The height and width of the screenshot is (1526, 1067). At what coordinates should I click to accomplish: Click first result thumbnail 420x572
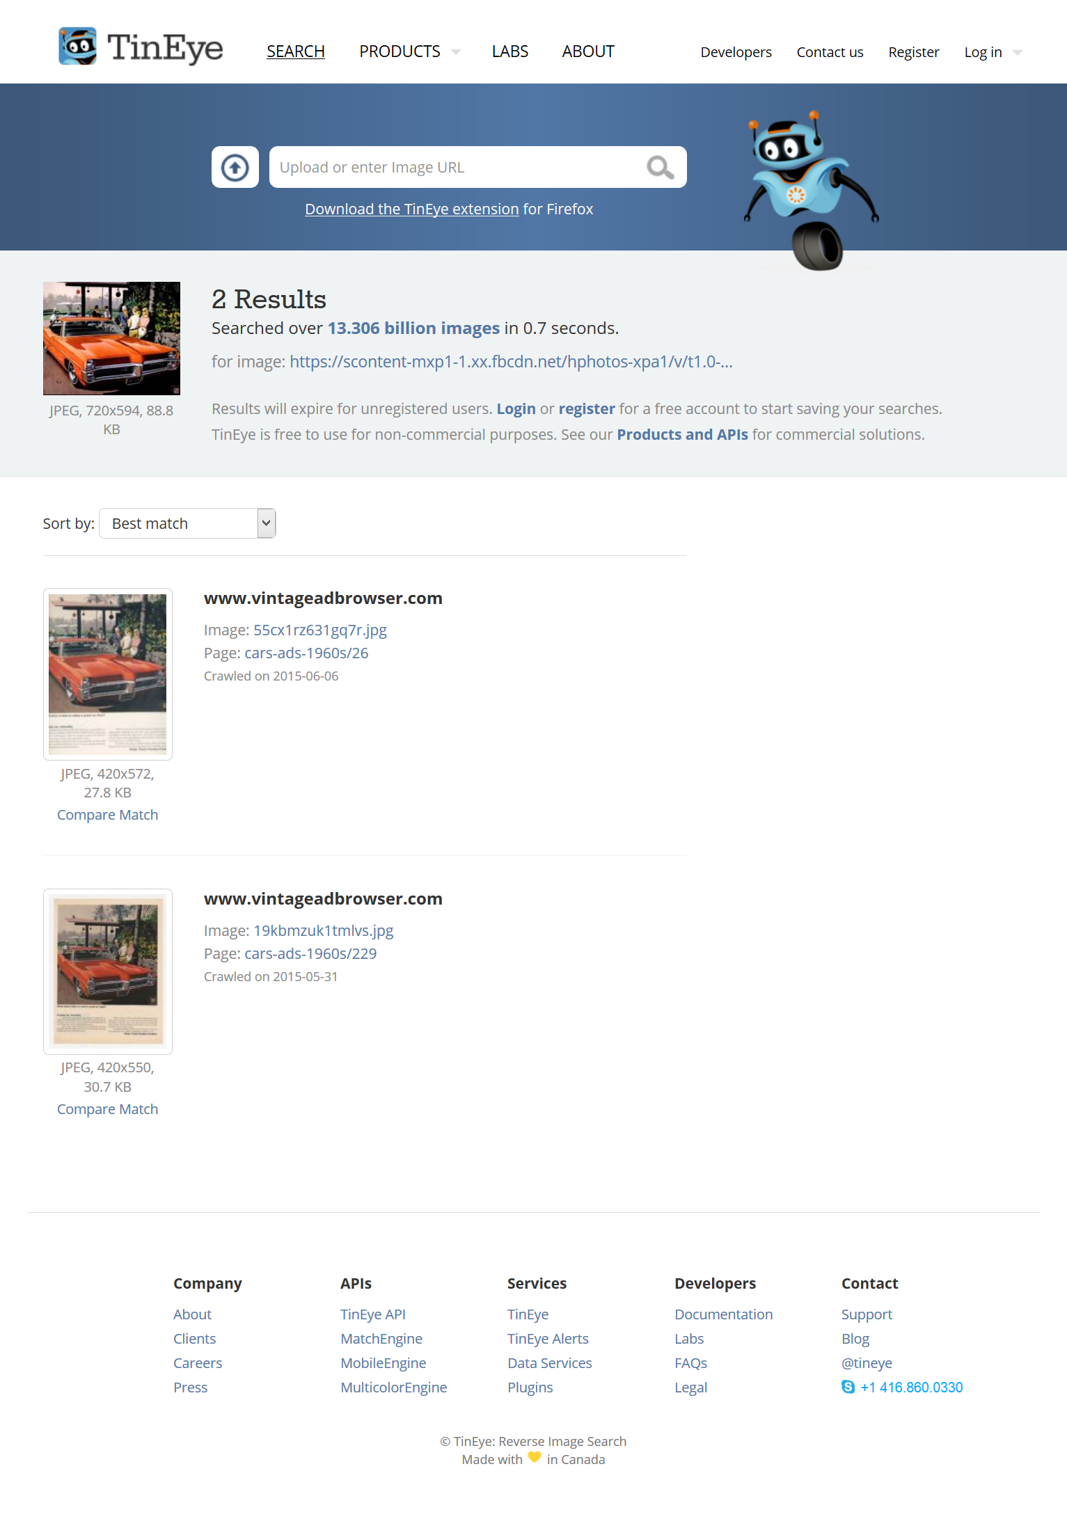[108, 674]
